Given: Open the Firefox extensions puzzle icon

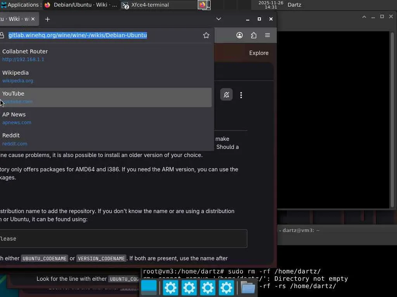Looking at the screenshot, I should tap(254, 35).
